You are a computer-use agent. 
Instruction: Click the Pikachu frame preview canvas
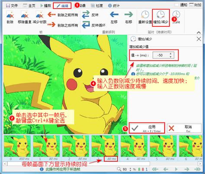pyautogui.click(x=65, y=84)
